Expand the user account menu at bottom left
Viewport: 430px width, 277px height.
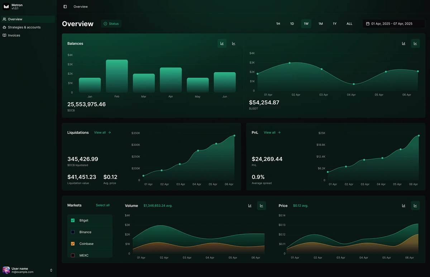(x=51, y=270)
